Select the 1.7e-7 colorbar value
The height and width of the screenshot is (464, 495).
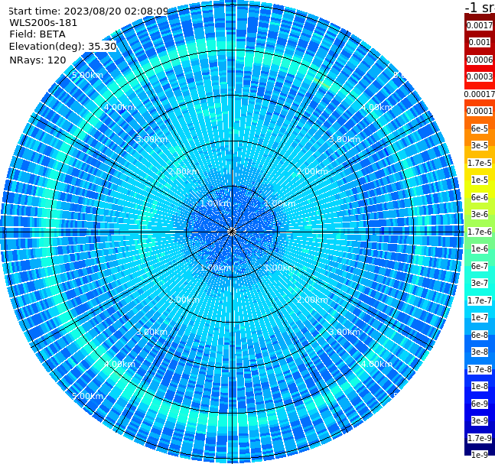[480, 300]
